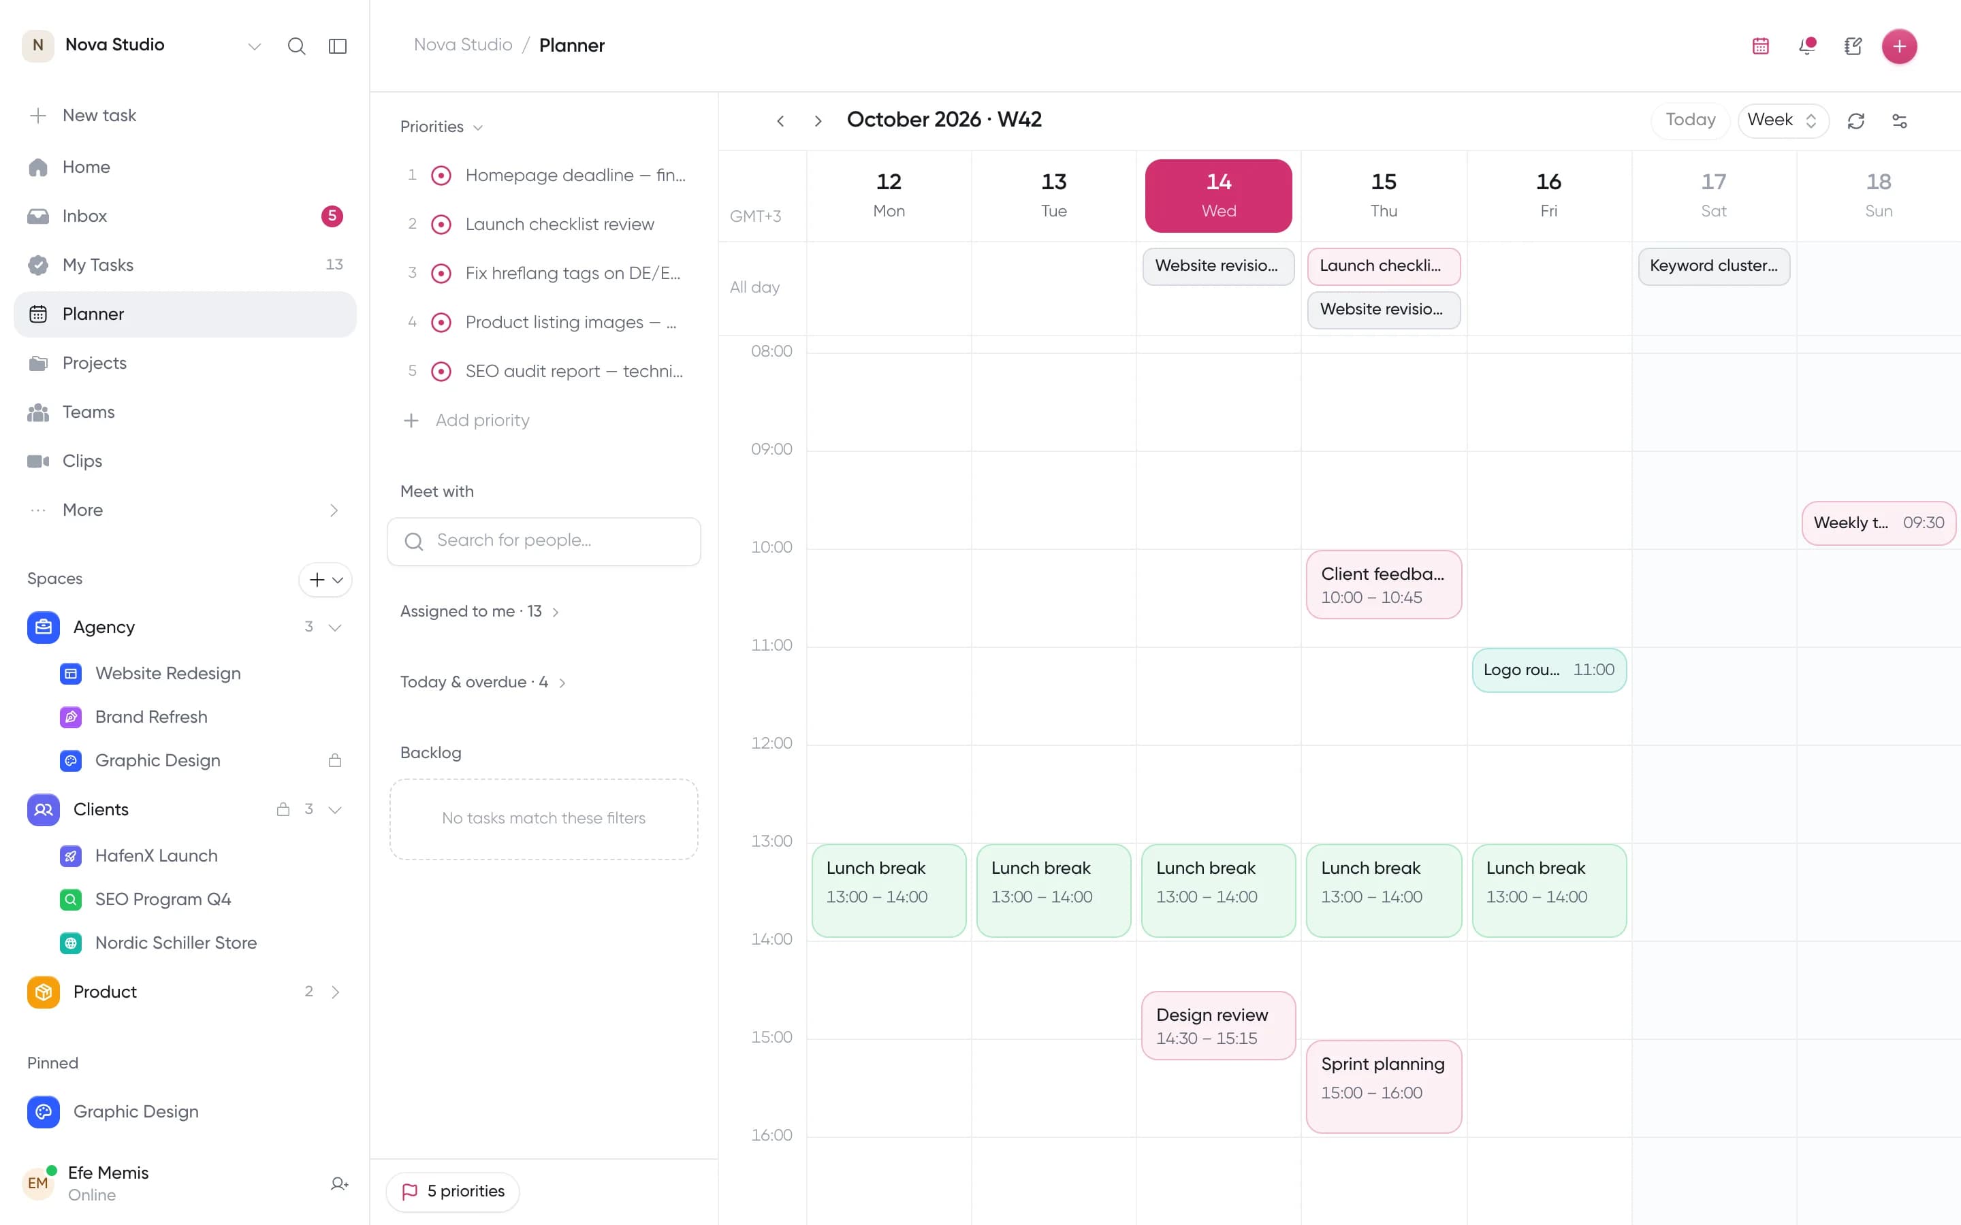This screenshot has width=1961, height=1225.
Task: Open the Design review event
Action: (1219, 1026)
